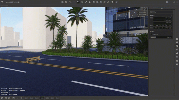Choose the pen drawing tool icon

click(86, 2)
